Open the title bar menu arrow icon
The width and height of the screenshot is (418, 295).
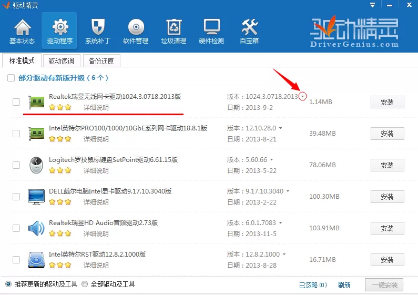coord(373,5)
